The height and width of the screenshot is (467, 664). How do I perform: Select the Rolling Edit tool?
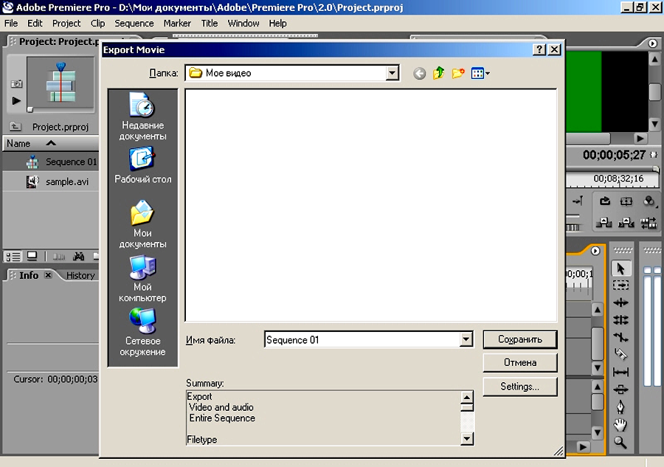(x=620, y=320)
